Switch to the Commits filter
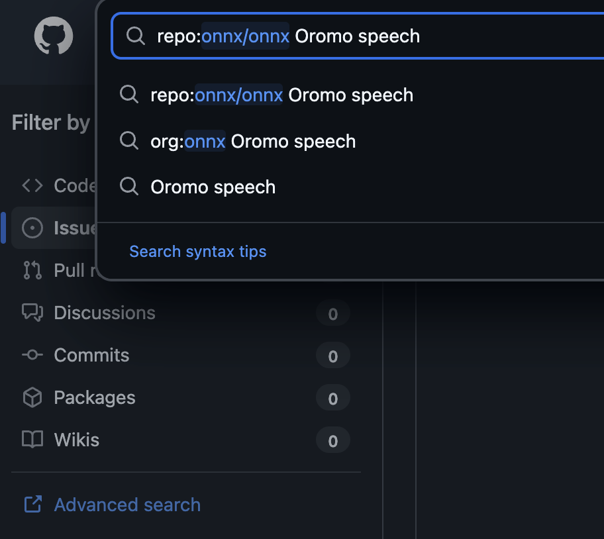The height and width of the screenshot is (539, 604). pyautogui.click(x=91, y=355)
